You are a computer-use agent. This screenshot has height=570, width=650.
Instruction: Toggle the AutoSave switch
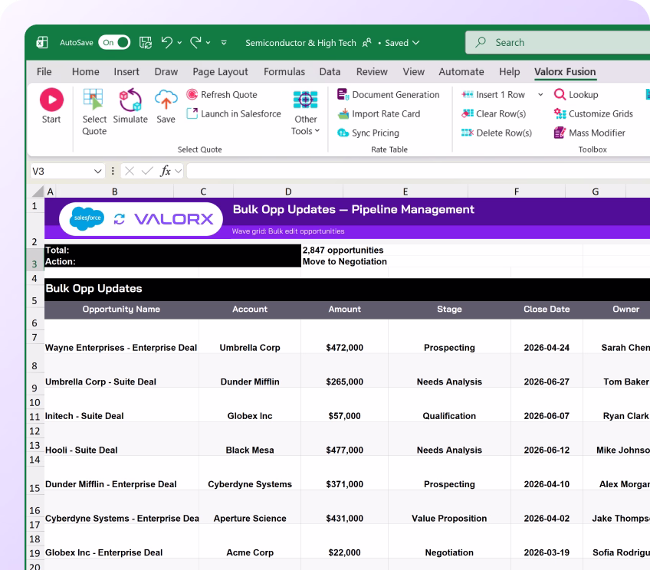click(x=114, y=42)
